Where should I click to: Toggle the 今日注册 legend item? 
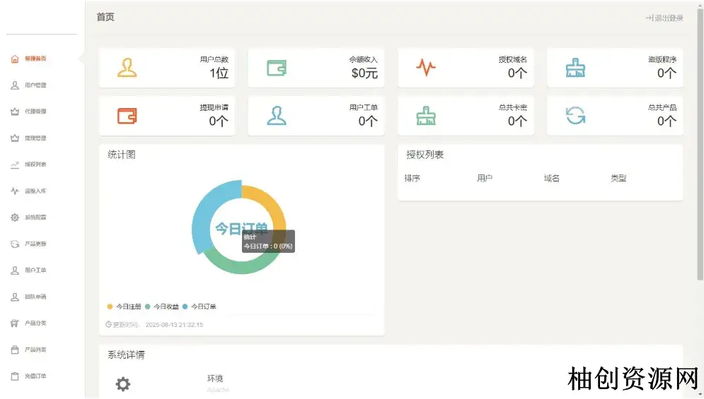point(125,306)
